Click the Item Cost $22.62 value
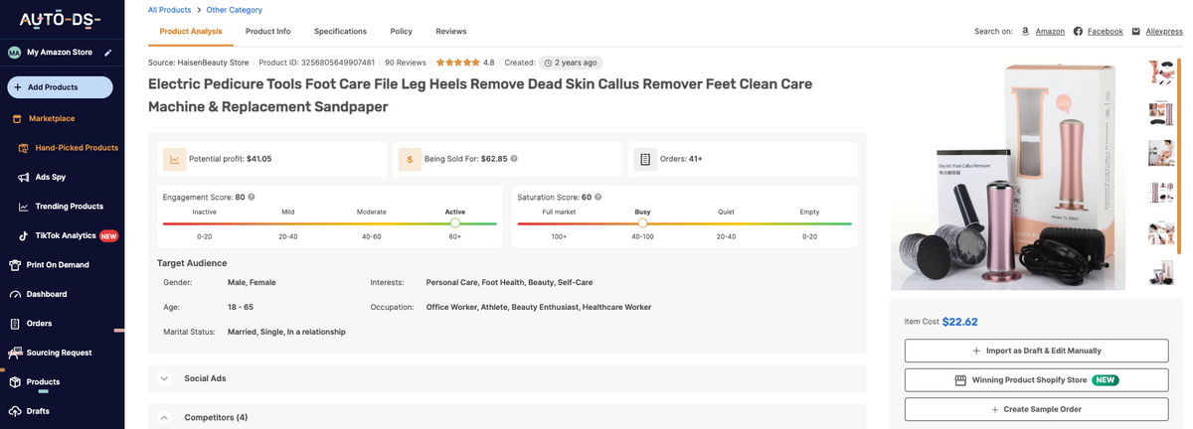This screenshot has width=1193, height=429. pyautogui.click(x=960, y=322)
